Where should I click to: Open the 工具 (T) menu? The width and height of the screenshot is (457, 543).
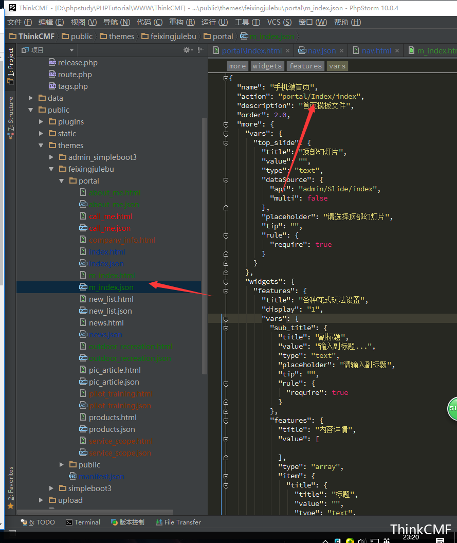(248, 22)
